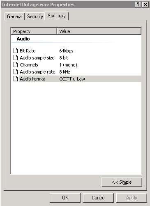
Task: Click the Audio sample size page icon
Action: coord(15,58)
